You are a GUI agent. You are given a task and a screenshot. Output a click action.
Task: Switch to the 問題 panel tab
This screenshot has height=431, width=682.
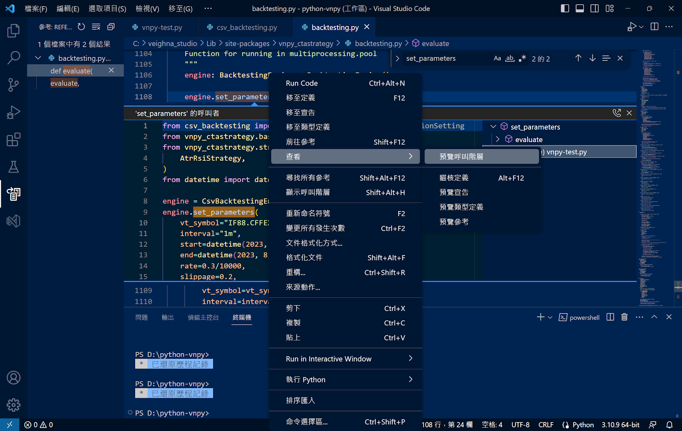pyautogui.click(x=142, y=317)
